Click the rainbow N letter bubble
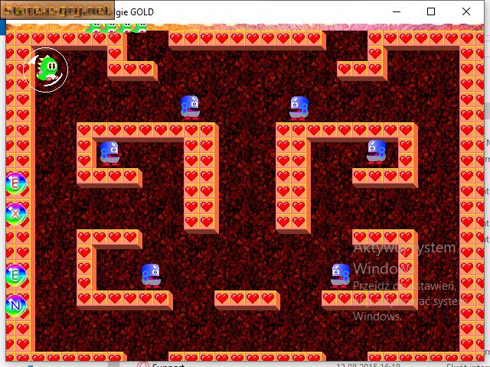Screen dimensions: 490x367 (x=15, y=306)
